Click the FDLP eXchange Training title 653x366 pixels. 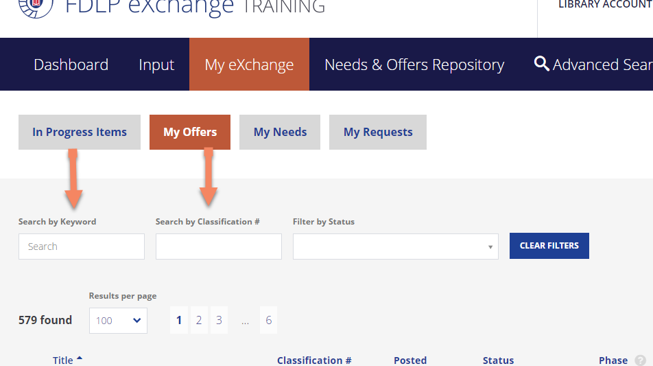pyautogui.click(x=195, y=7)
